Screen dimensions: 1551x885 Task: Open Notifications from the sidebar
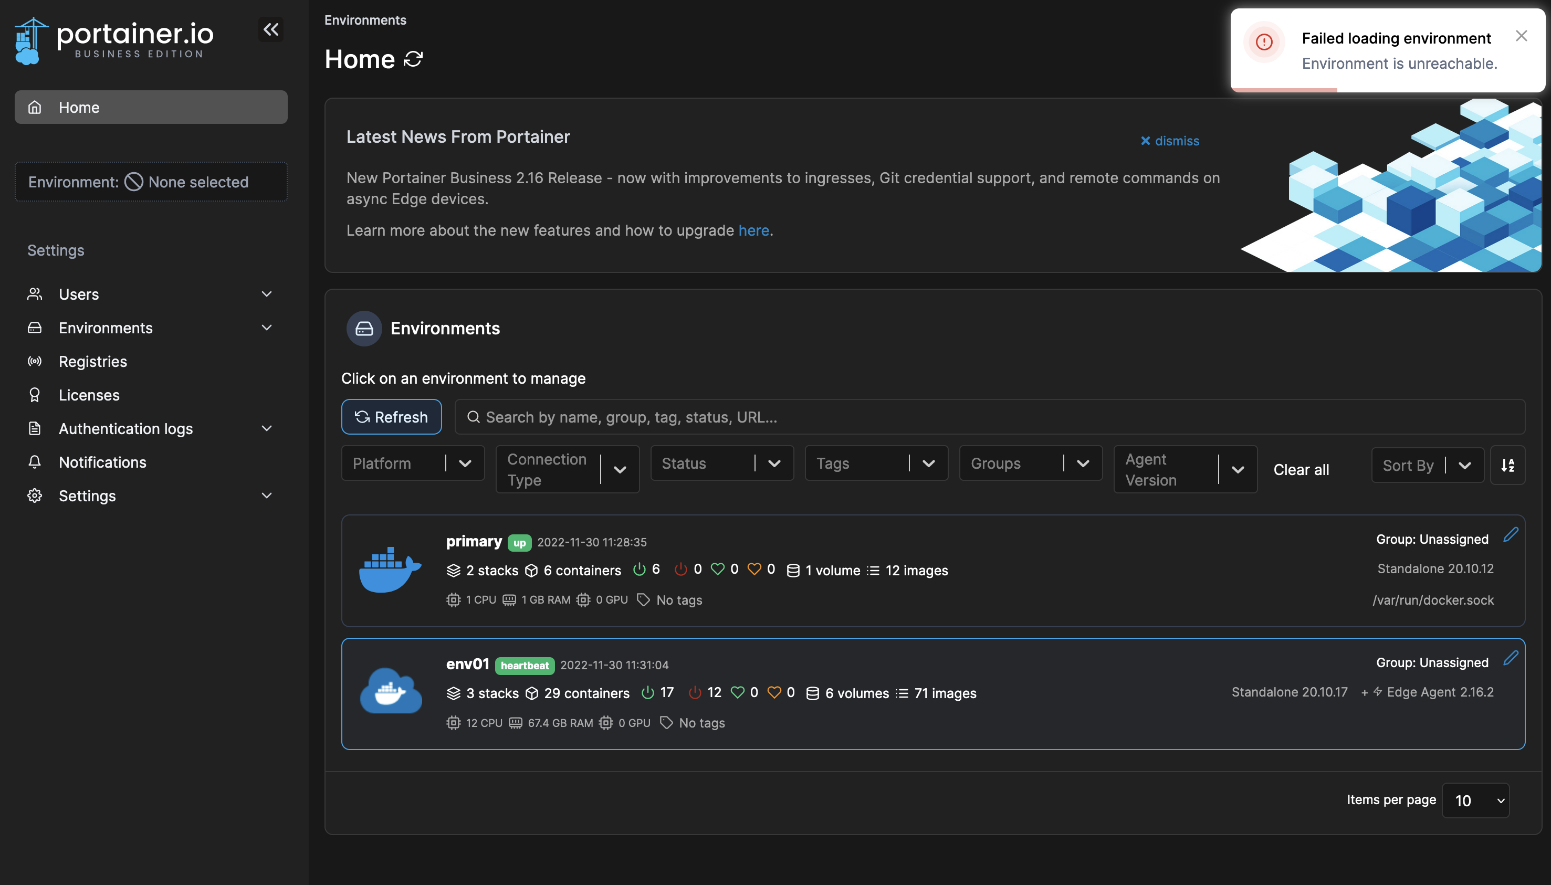[102, 462]
